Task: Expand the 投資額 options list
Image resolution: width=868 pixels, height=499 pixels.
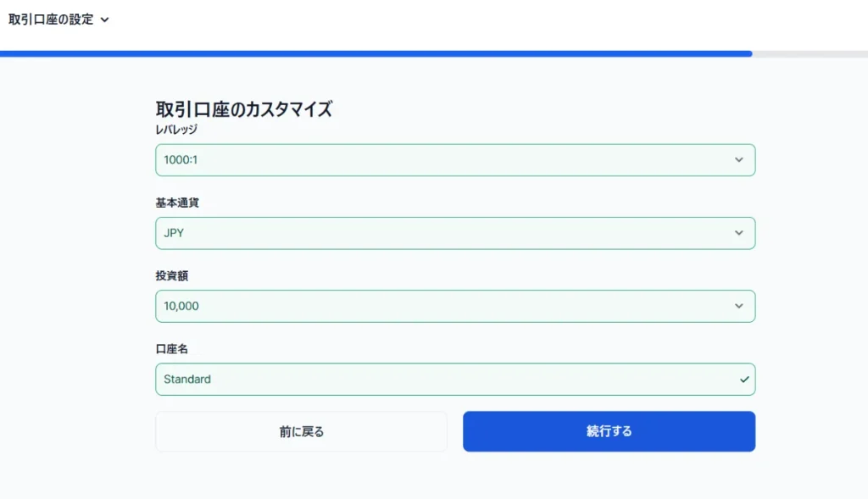Action: 455,306
